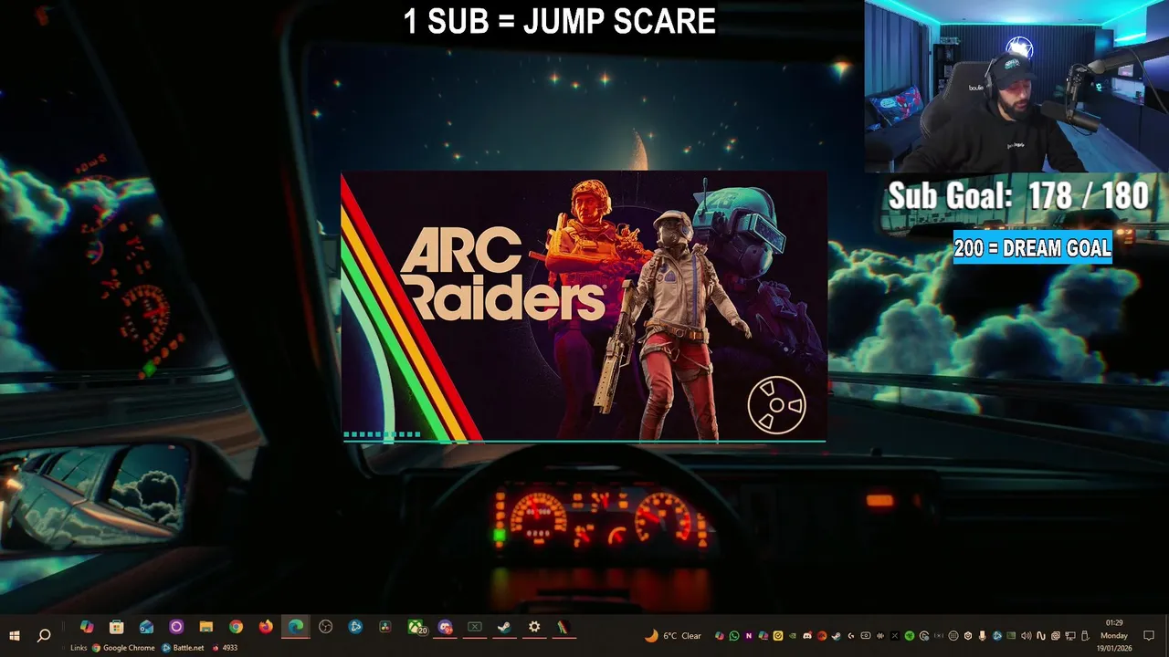Open File Explorer from taskbar
The height and width of the screenshot is (657, 1169).
(x=206, y=627)
